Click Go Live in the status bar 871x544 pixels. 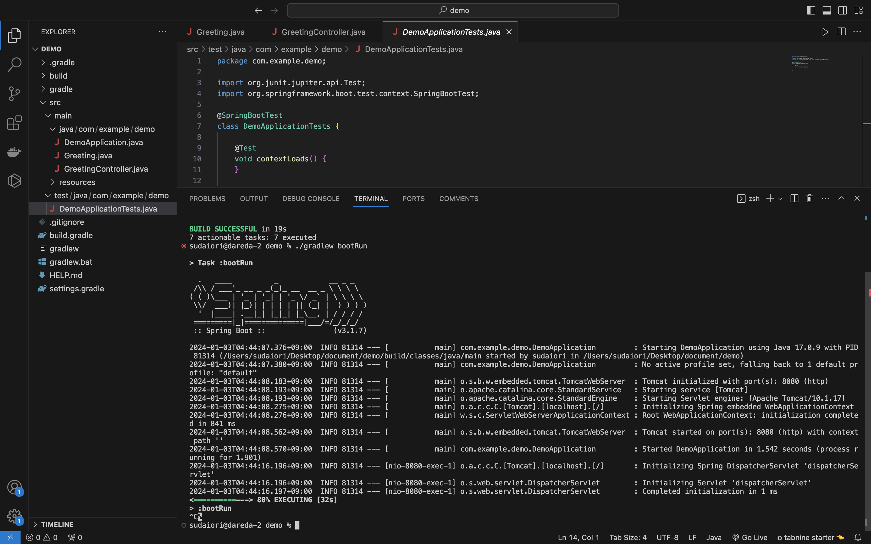[x=751, y=537]
